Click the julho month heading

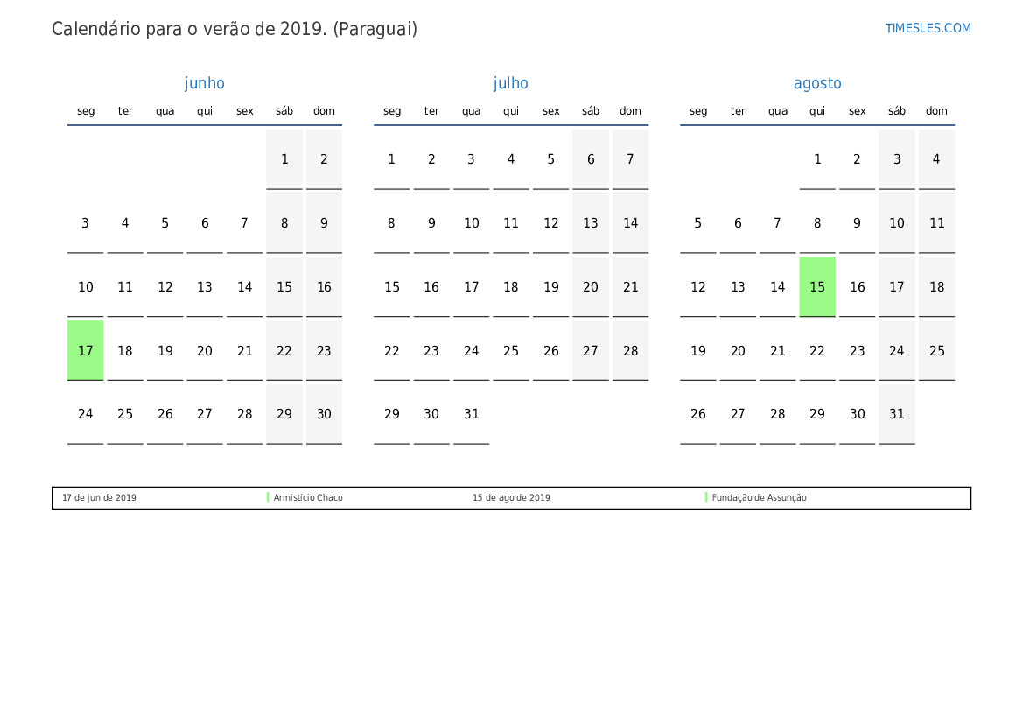click(510, 83)
